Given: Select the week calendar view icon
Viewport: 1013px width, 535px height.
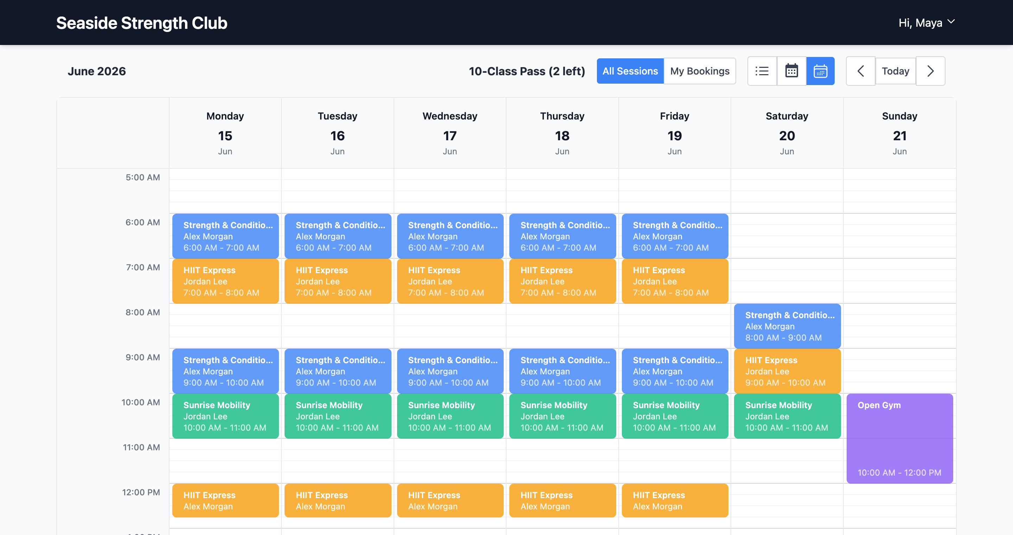Looking at the screenshot, I should click(x=820, y=71).
